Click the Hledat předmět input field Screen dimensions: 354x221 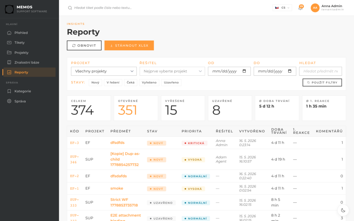click(320, 71)
